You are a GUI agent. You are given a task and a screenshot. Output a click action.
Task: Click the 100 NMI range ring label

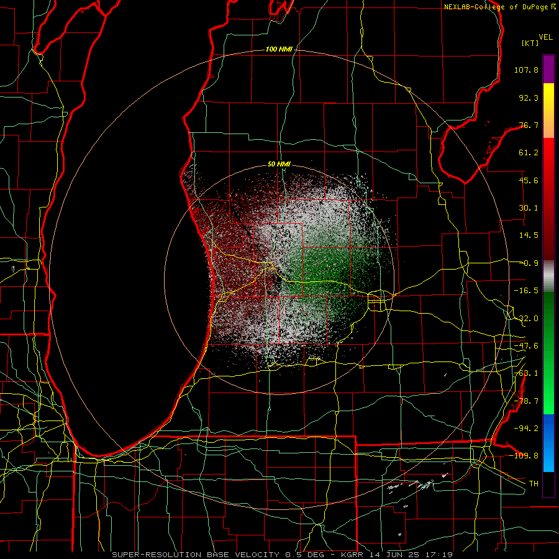click(279, 49)
